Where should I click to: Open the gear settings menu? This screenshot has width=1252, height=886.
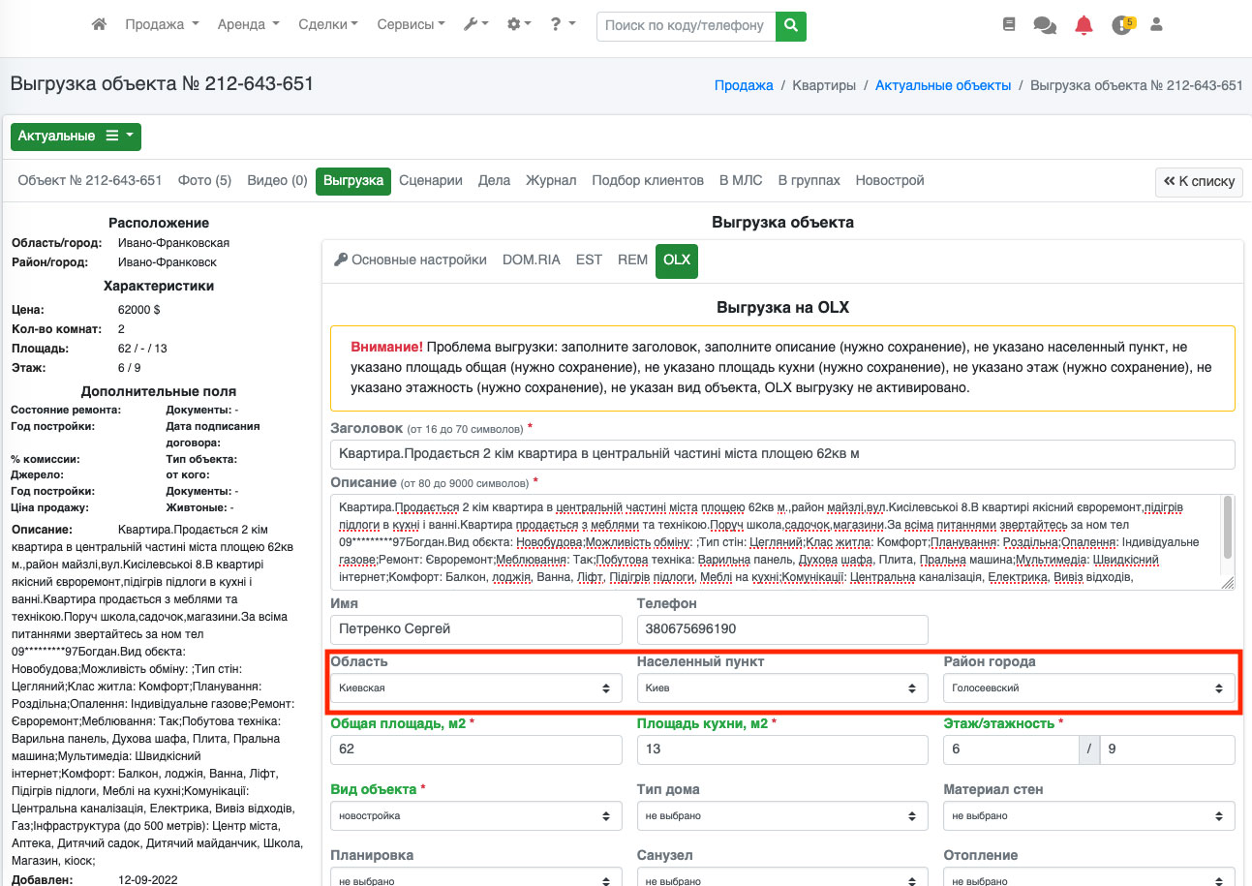click(519, 25)
